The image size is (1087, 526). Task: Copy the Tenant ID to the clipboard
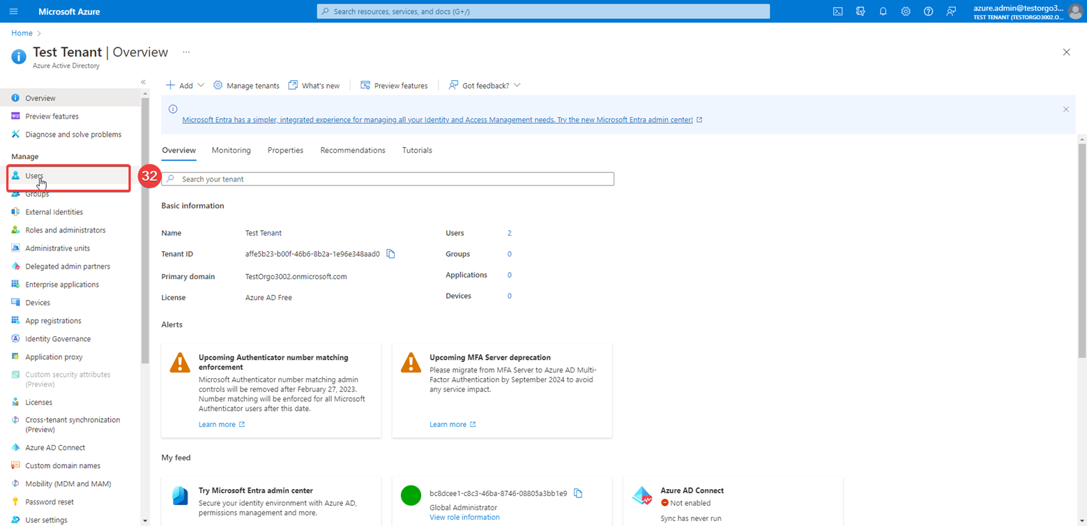(x=390, y=254)
